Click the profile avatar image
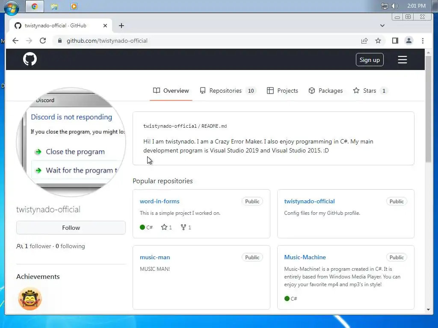The height and width of the screenshot is (328, 438). pos(71,142)
